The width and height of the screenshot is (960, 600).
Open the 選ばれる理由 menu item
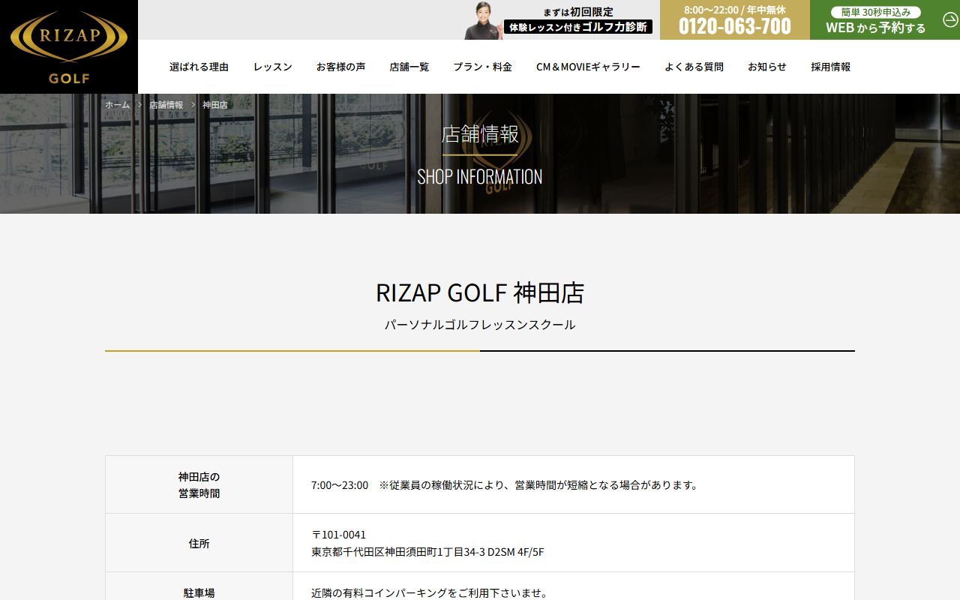(199, 67)
